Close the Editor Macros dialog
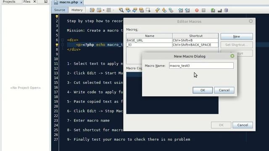 [251, 21]
